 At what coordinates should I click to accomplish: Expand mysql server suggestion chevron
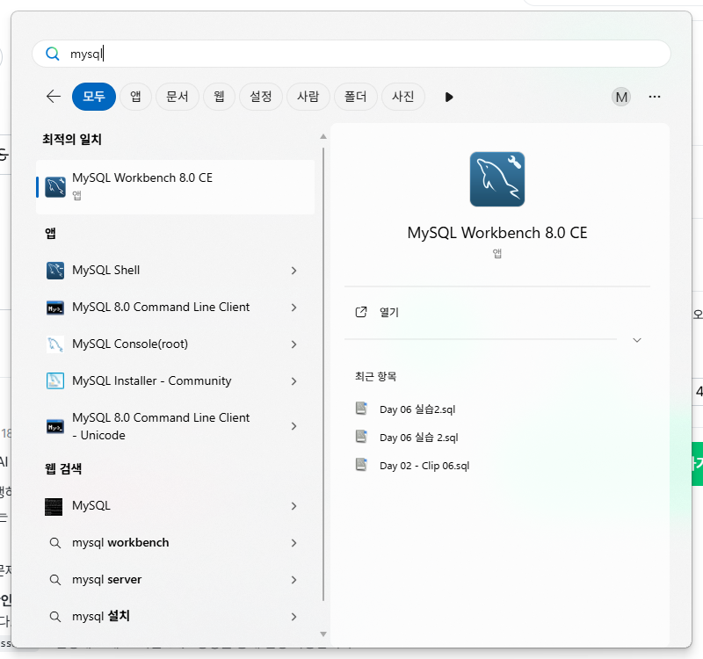point(294,580)
